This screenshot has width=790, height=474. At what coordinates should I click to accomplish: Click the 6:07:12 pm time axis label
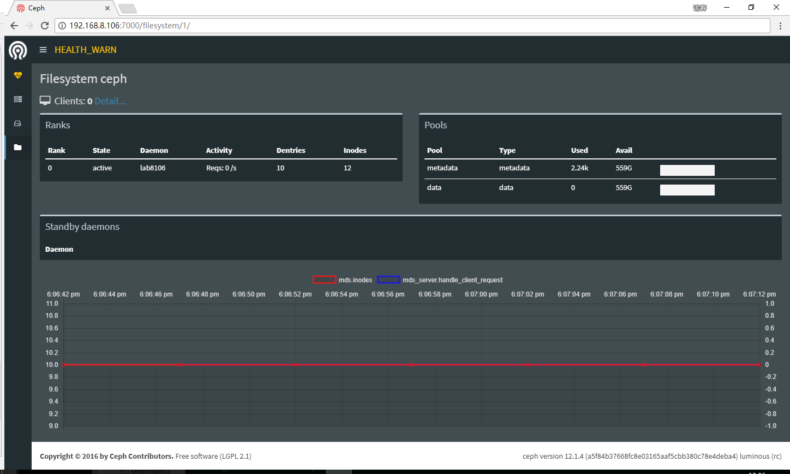pos(759,294)
